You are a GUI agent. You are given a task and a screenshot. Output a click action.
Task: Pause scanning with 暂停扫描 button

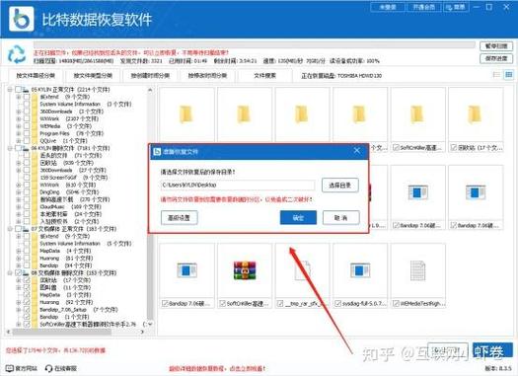point(496,46)
